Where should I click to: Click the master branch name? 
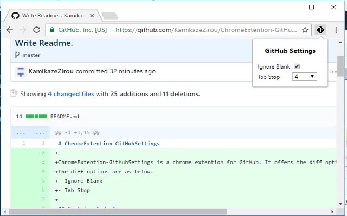tap(31, 55)
